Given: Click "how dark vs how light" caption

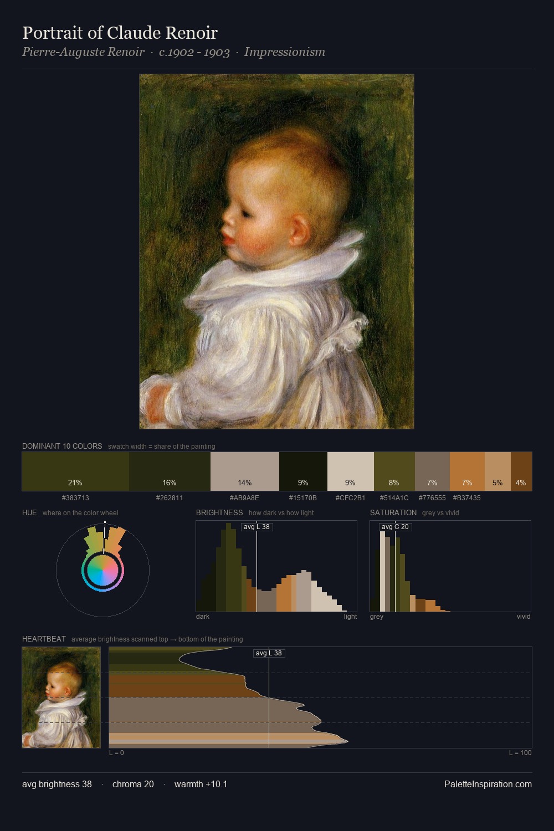Looking at the screenshot, I should [281, 513].
